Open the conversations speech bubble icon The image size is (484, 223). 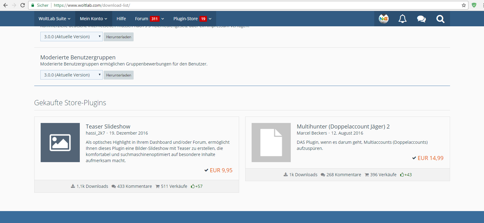tap(421, 19)
